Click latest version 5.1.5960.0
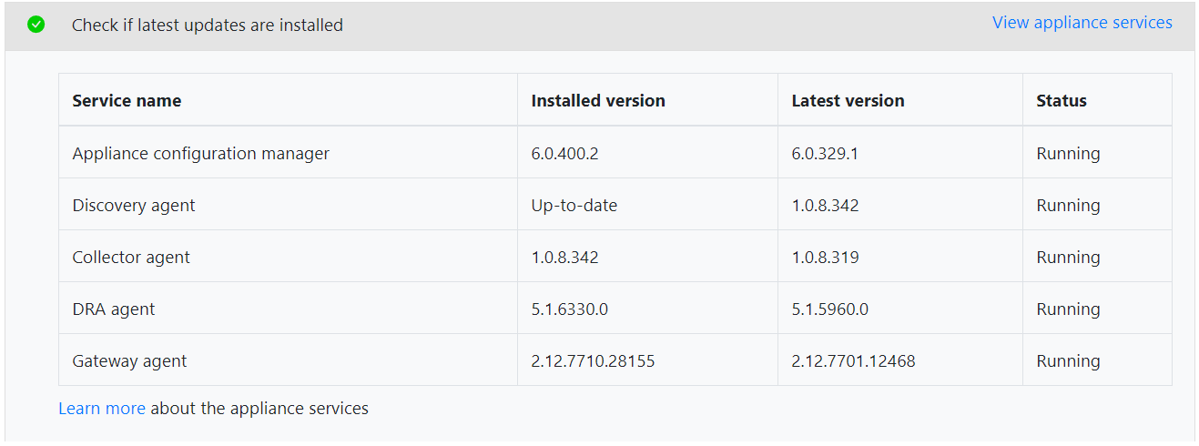Viewport: 1199px width, 446px height. coord(829,309)
